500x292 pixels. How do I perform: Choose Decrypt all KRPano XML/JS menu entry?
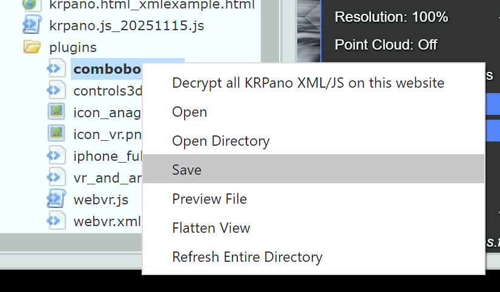(308, 83)
